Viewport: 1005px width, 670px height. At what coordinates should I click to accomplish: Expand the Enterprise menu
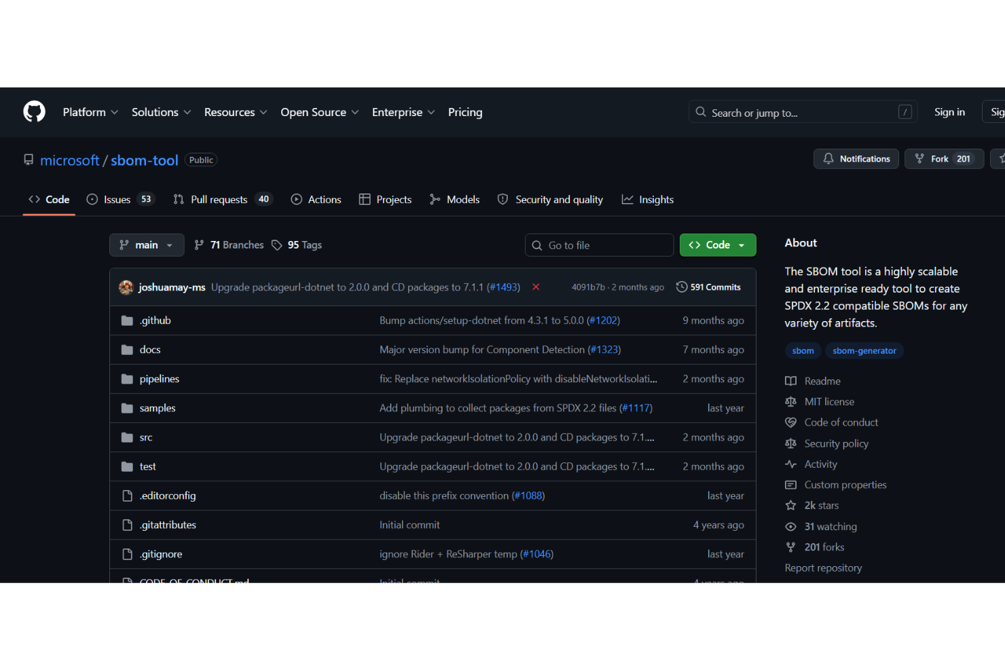[x=403, y=112]
